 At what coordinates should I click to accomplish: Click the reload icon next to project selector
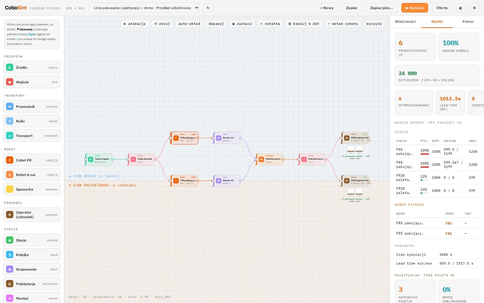(x=208, y=8)
